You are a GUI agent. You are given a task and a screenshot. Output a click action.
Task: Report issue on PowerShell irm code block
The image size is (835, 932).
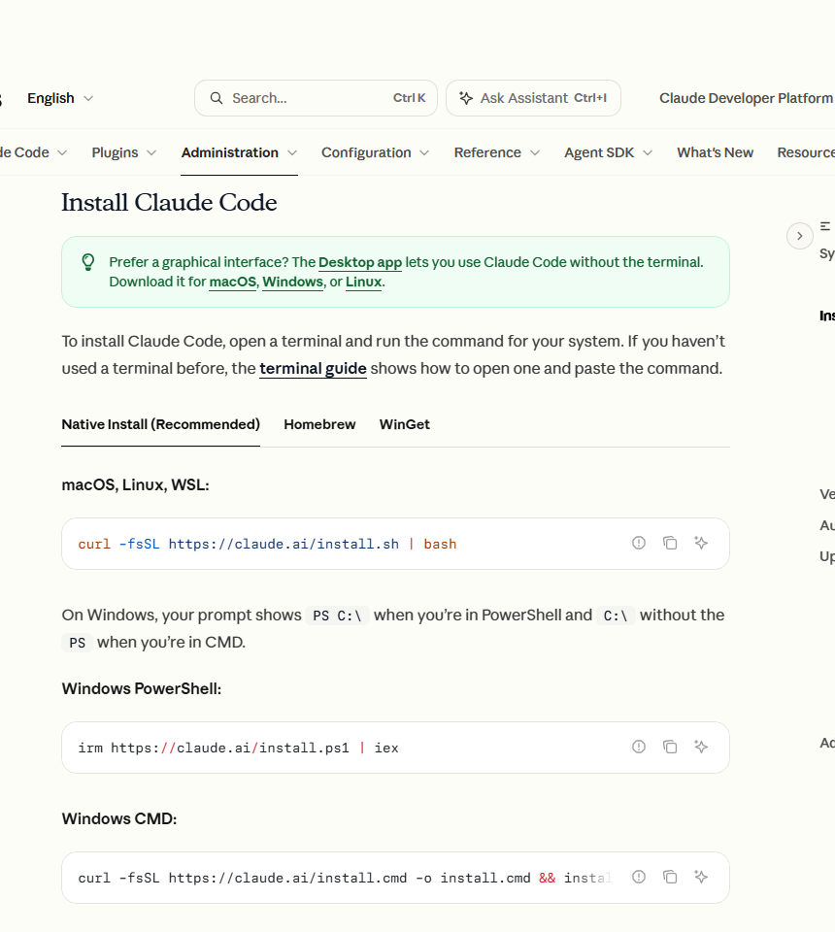[639, 747]
